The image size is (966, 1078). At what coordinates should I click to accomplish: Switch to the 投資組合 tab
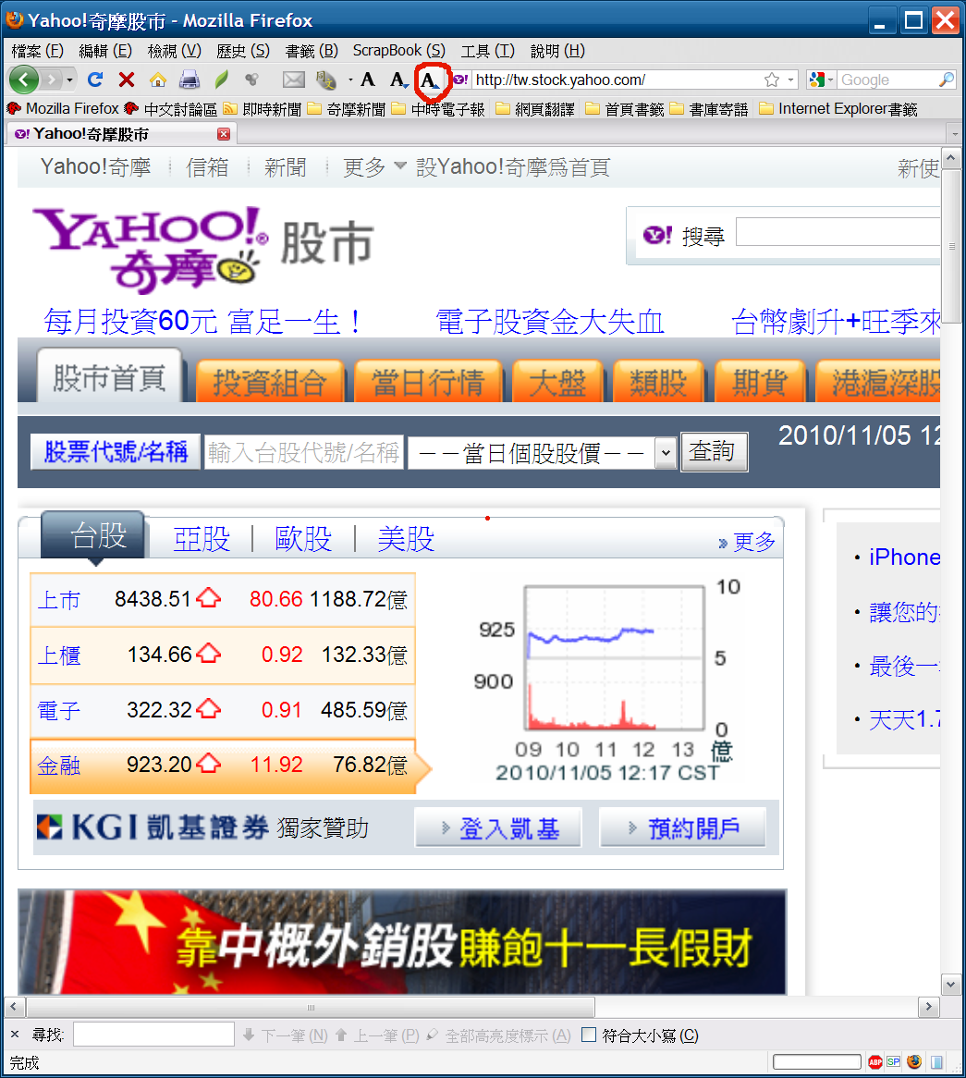tap(270, 382)
